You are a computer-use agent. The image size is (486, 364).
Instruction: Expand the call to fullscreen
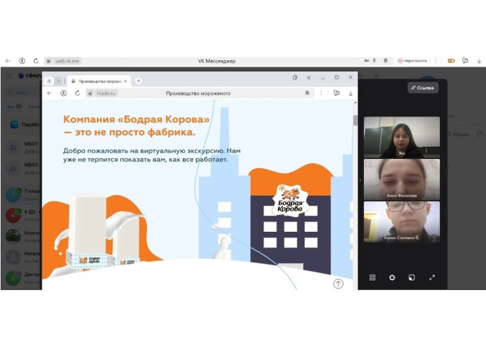click(432, 277)
